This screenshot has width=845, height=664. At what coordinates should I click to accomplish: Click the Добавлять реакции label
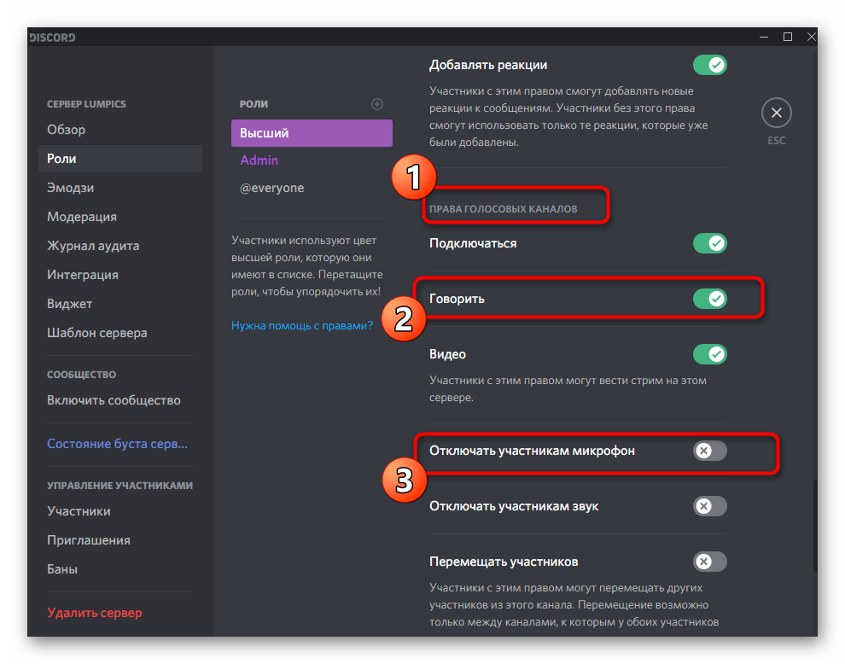click(488, 65)
